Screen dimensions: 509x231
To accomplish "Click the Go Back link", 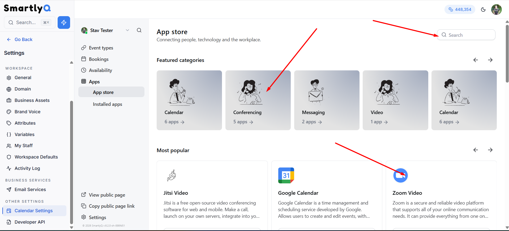I will [x=20, y=39].
